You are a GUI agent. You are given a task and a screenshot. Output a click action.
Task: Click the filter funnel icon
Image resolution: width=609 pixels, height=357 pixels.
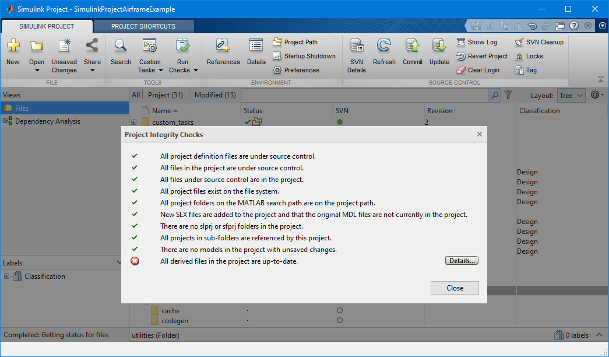tap(508, 95)
